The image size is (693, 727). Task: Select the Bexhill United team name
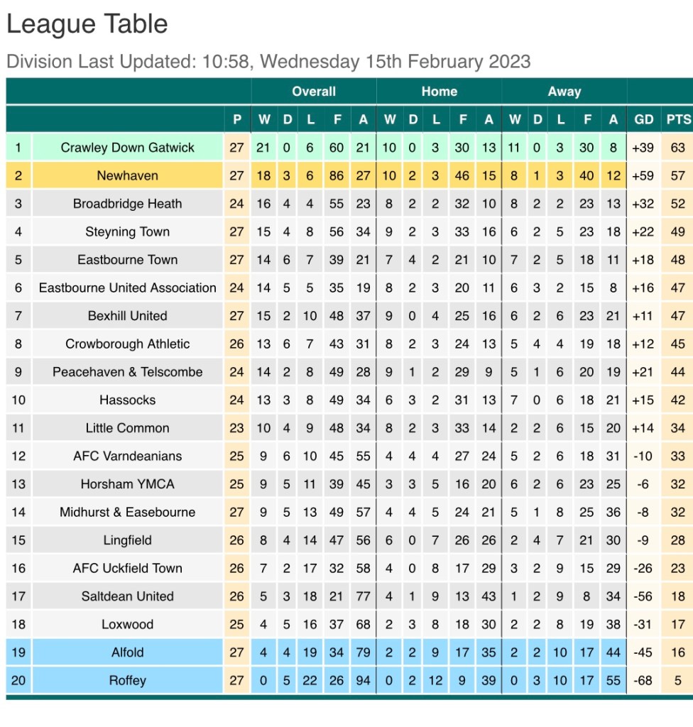(x=128, y=316)
